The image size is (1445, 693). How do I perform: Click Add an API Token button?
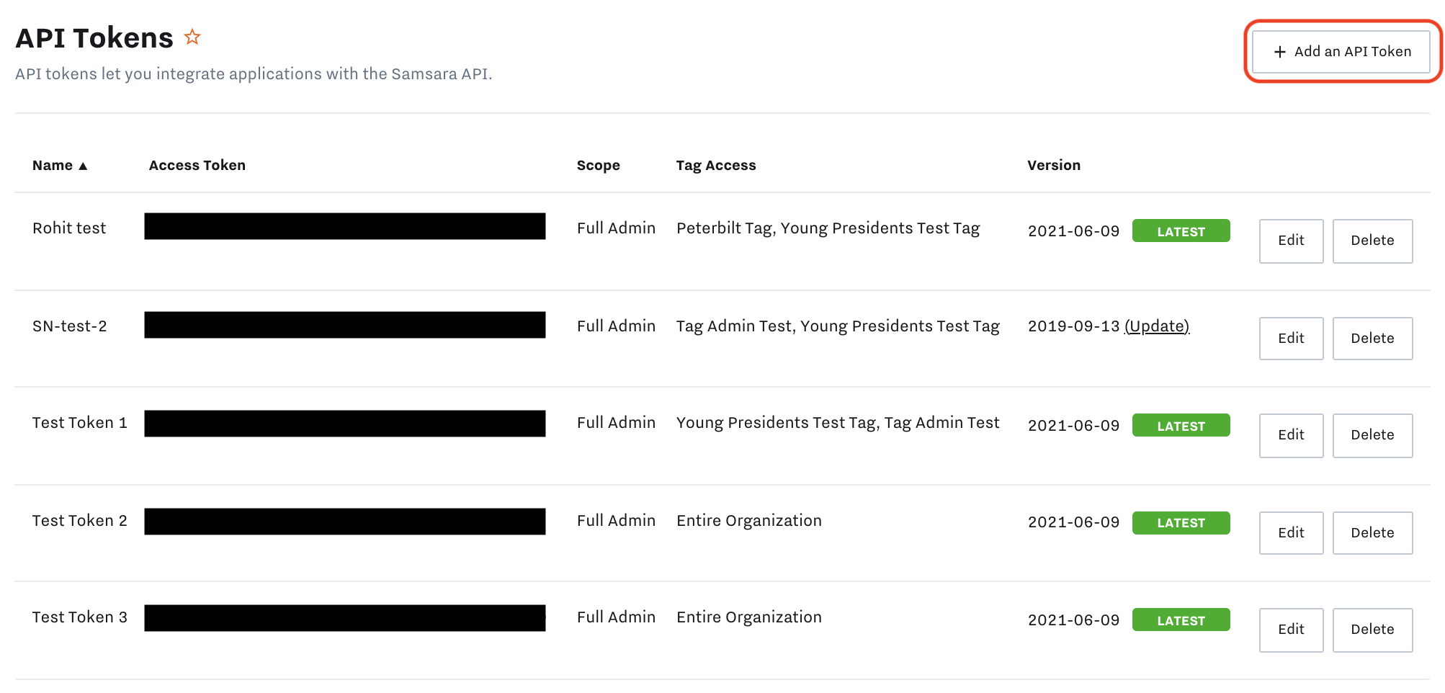(1341, 52)
